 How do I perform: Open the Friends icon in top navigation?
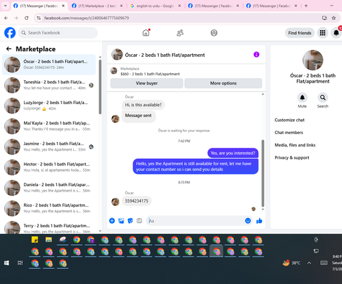click(x=180, y=33)
